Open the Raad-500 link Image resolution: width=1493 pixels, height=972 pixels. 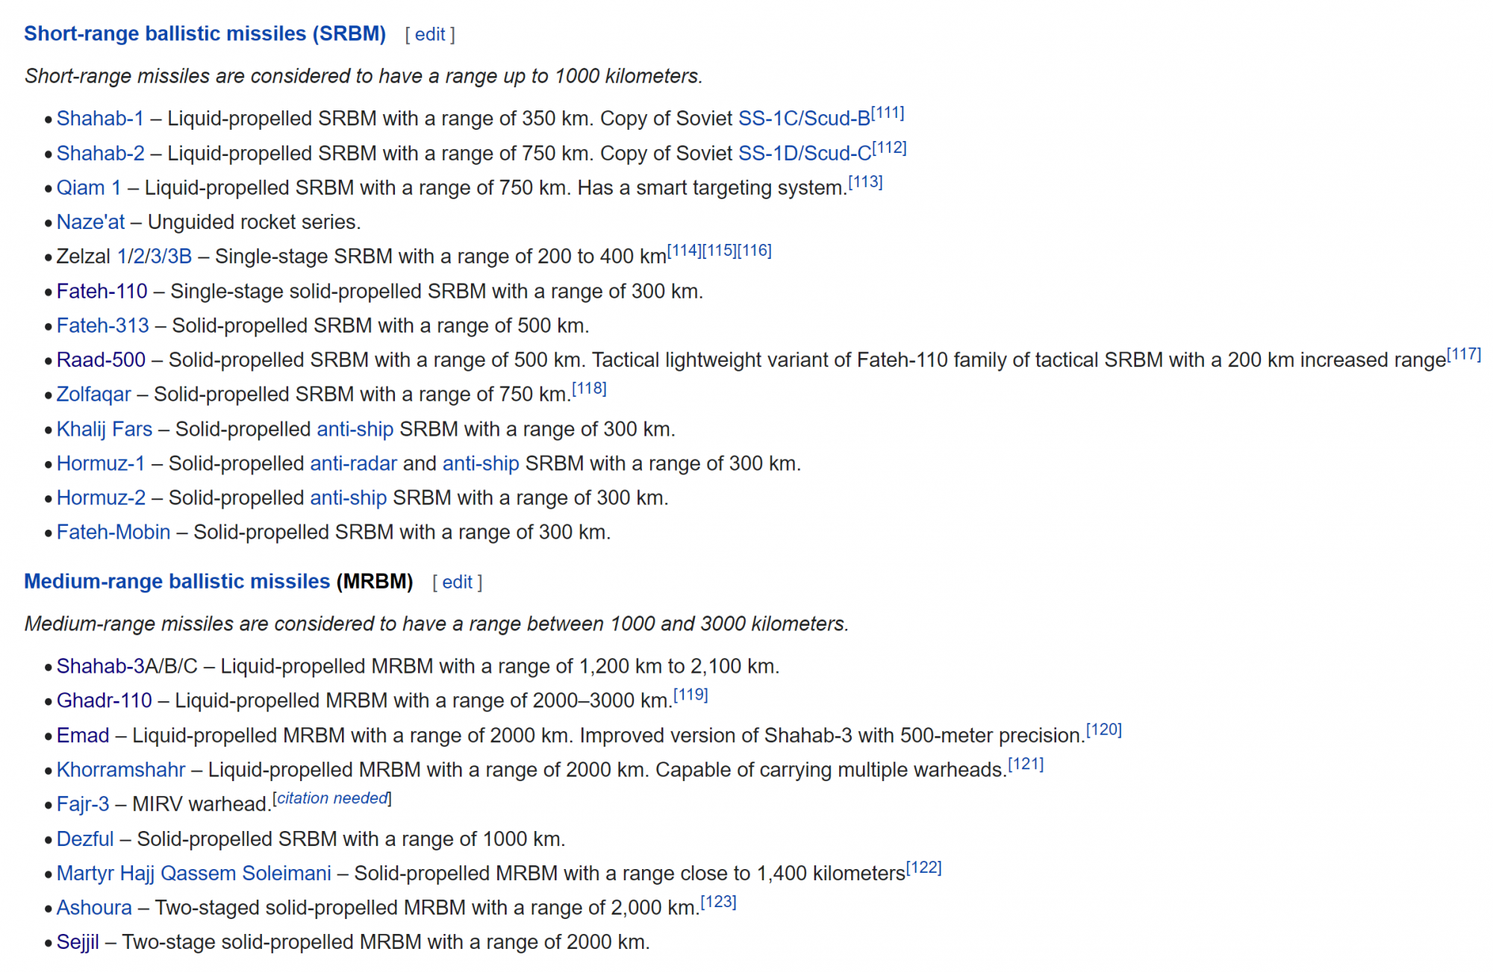click(102, 360)
